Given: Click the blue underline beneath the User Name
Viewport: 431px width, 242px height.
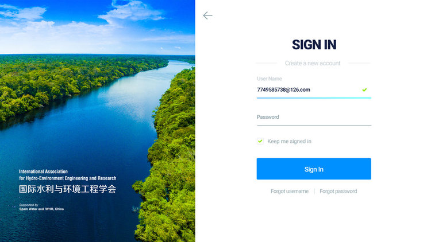Looking at the screenshot, I should point(314,97).
